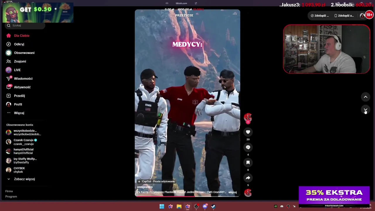The image size is (375, 211).
Task: Click the Discord system tray icon
Action: point(282,206)
